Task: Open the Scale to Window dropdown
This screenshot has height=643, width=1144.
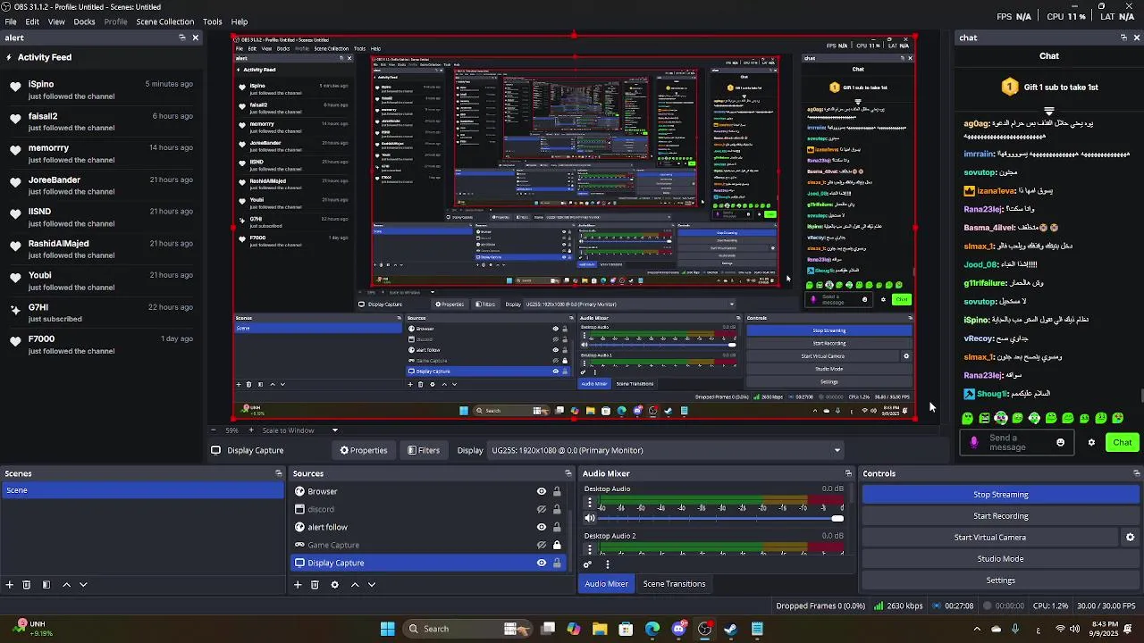Action: (300, 430)
